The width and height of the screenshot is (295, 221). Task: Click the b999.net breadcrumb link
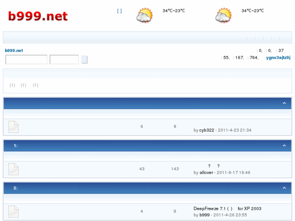pos(14,50)
